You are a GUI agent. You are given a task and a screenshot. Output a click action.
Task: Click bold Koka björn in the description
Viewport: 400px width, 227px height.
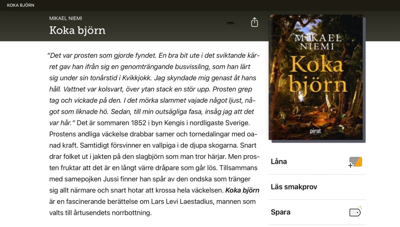[242, 190]
